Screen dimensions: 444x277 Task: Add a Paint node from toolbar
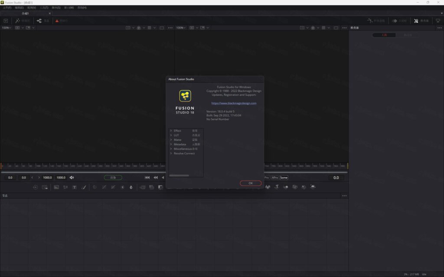[x=84, y=187]
